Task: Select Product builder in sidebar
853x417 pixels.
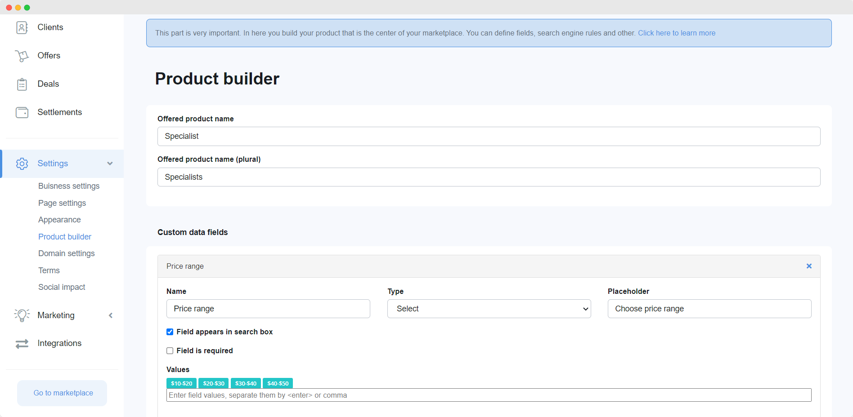Action: (x=65, y=237)
